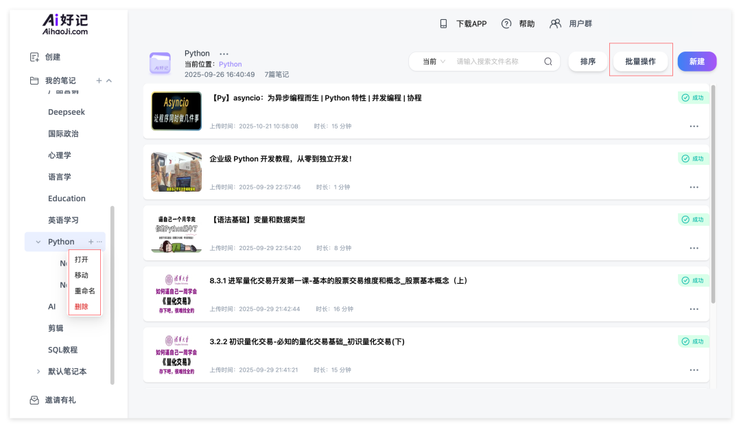Click the dots menu beside the Python page title
This screenshot has height=428, width=741.
point(224,52)
